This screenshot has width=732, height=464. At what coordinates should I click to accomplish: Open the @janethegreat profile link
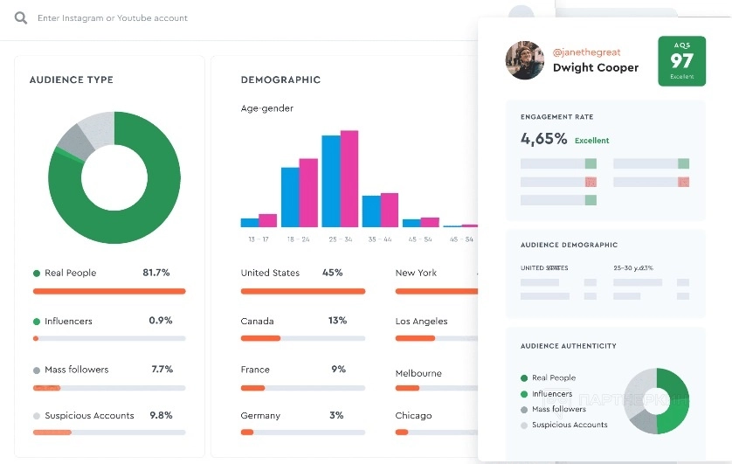[586, 52]
